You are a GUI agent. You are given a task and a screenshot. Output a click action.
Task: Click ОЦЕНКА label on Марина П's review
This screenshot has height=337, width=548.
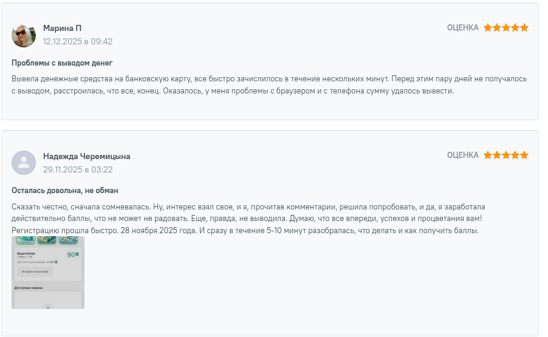462,27
